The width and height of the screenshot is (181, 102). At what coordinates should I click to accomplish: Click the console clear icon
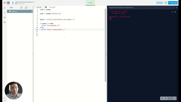[x=175, y=12]
